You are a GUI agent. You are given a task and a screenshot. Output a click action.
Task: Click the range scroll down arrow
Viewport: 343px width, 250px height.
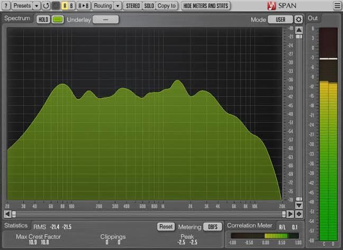pos(299,205)
